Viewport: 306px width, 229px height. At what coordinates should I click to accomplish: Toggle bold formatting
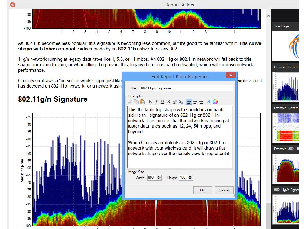[150, 102]
